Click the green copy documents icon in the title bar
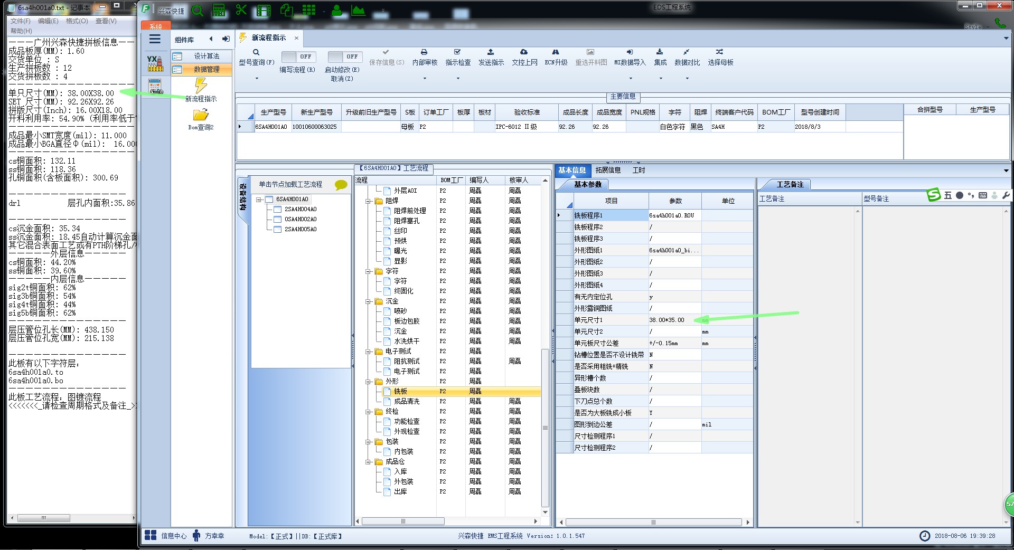The width and height of the screenshot is (1014, 550). point(286,10)
